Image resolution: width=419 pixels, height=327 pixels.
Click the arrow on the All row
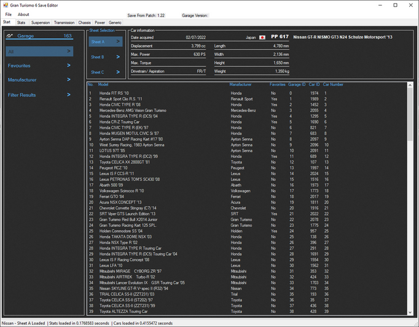click(69, 51)
